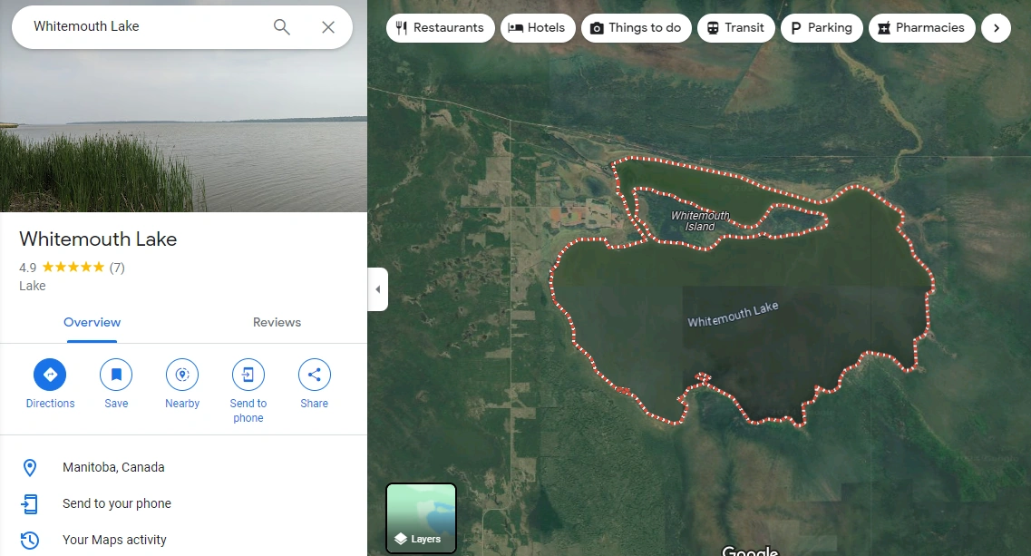
Task: Open the Layers map type switcher
Action: coord(421,518)
